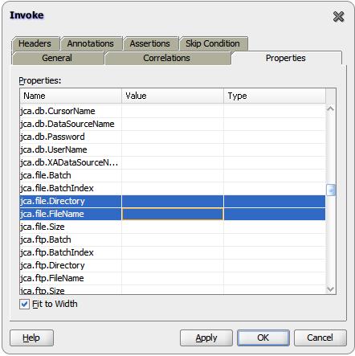Click the Apply button
This screenshot has height=356, width=355.
206,338
